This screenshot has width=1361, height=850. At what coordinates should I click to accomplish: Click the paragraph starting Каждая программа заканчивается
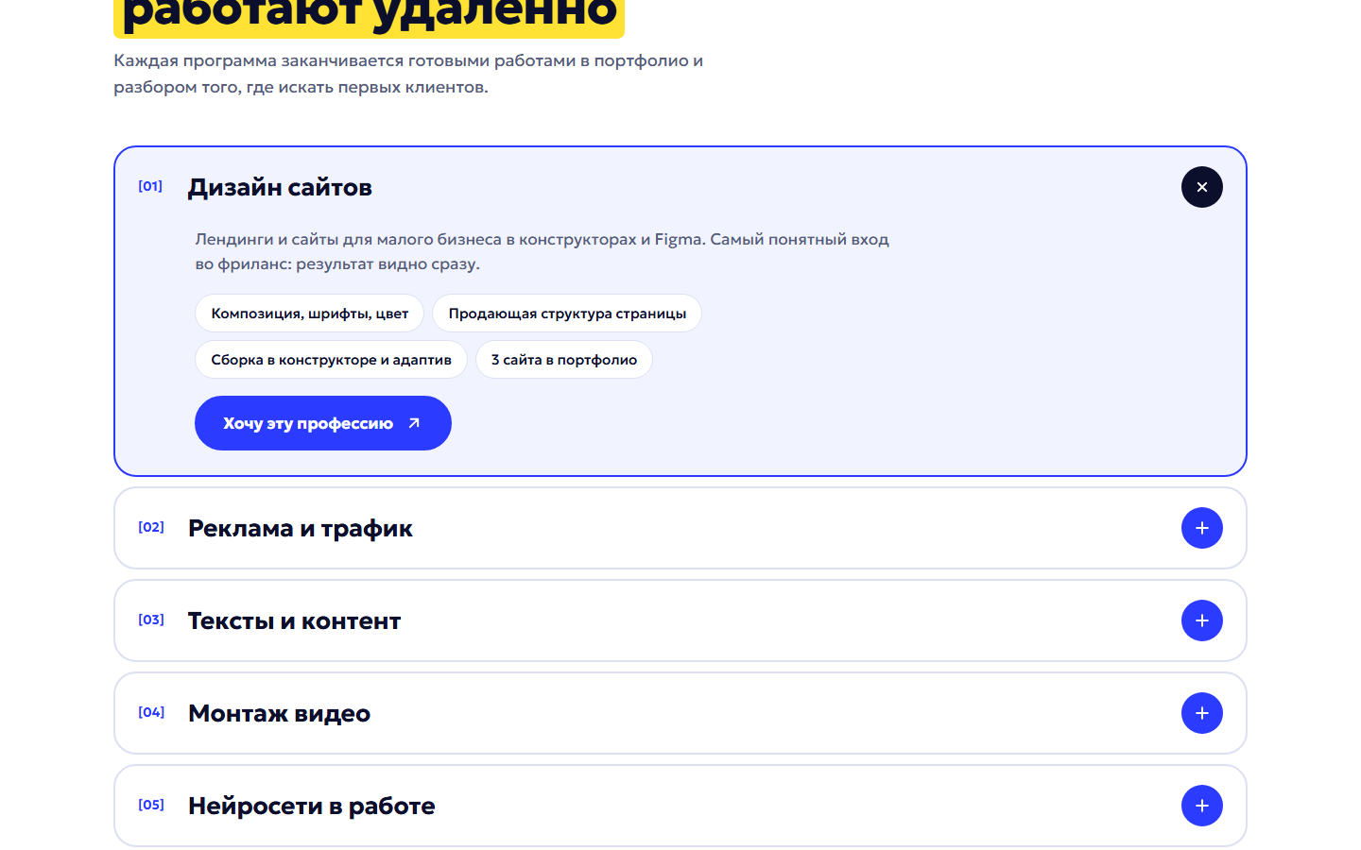(408, 74)
